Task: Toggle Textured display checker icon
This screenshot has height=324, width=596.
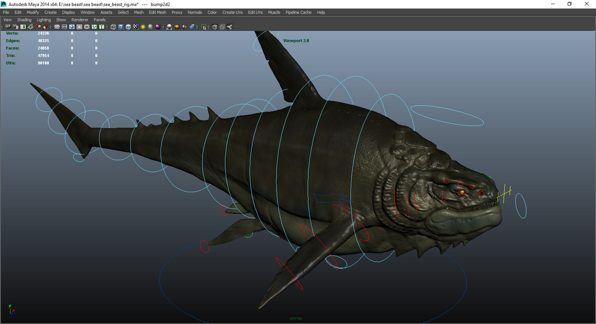Action: tap(135, 27)
